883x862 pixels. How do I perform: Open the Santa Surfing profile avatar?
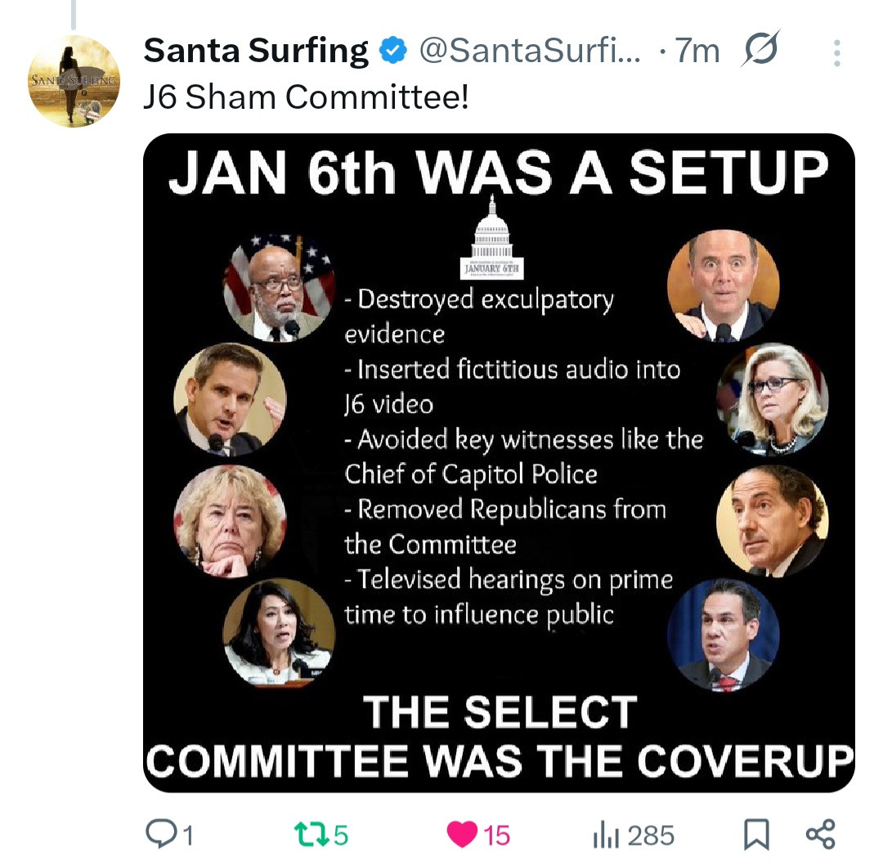pos(74,81)
